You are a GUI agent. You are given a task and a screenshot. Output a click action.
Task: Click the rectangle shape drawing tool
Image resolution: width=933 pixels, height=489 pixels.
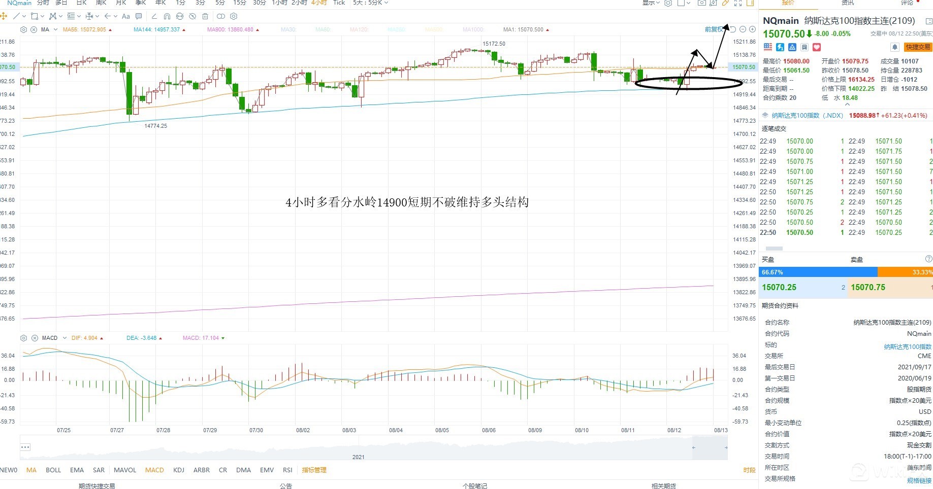[35, 16]
